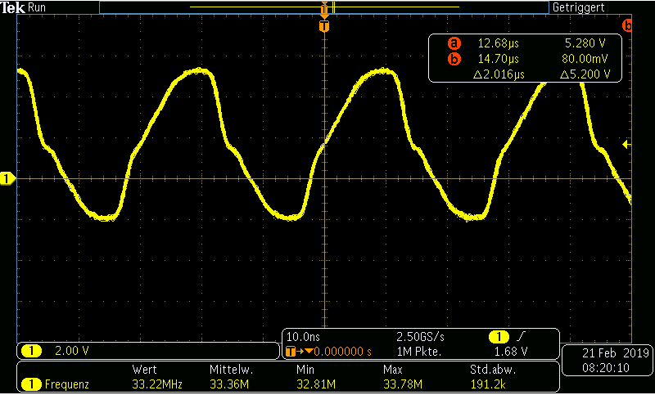The width and height of the screenshot is (655, 395).
Task: Click the 0.000000 s delay value
Action: 342,352
